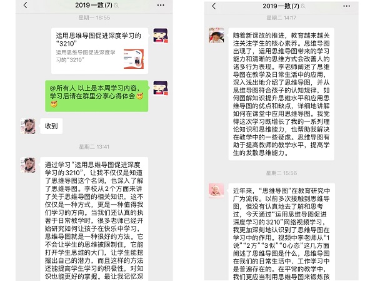Image resolution: width=375 pixels, height=281 pixels.
Task: Tap baby avatar beside 13:41 long message
Action: click(x=27, y=165)
